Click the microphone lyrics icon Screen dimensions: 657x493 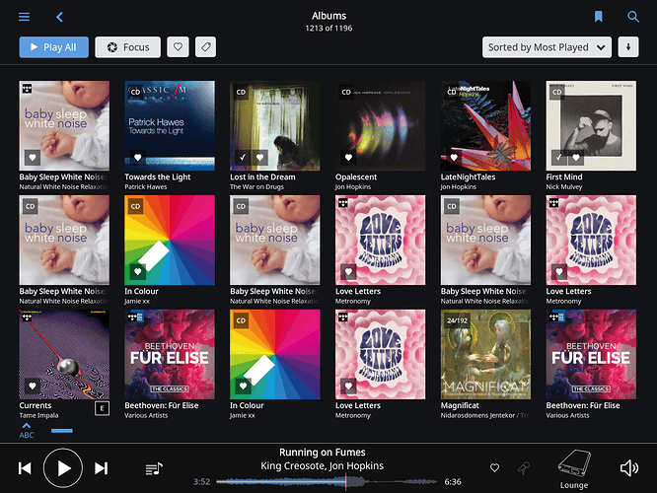(524, 468)
